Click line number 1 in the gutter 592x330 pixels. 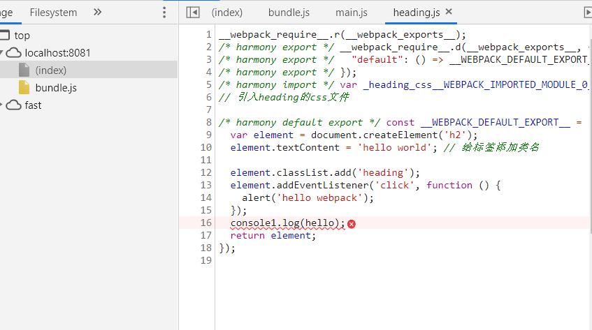209,35
